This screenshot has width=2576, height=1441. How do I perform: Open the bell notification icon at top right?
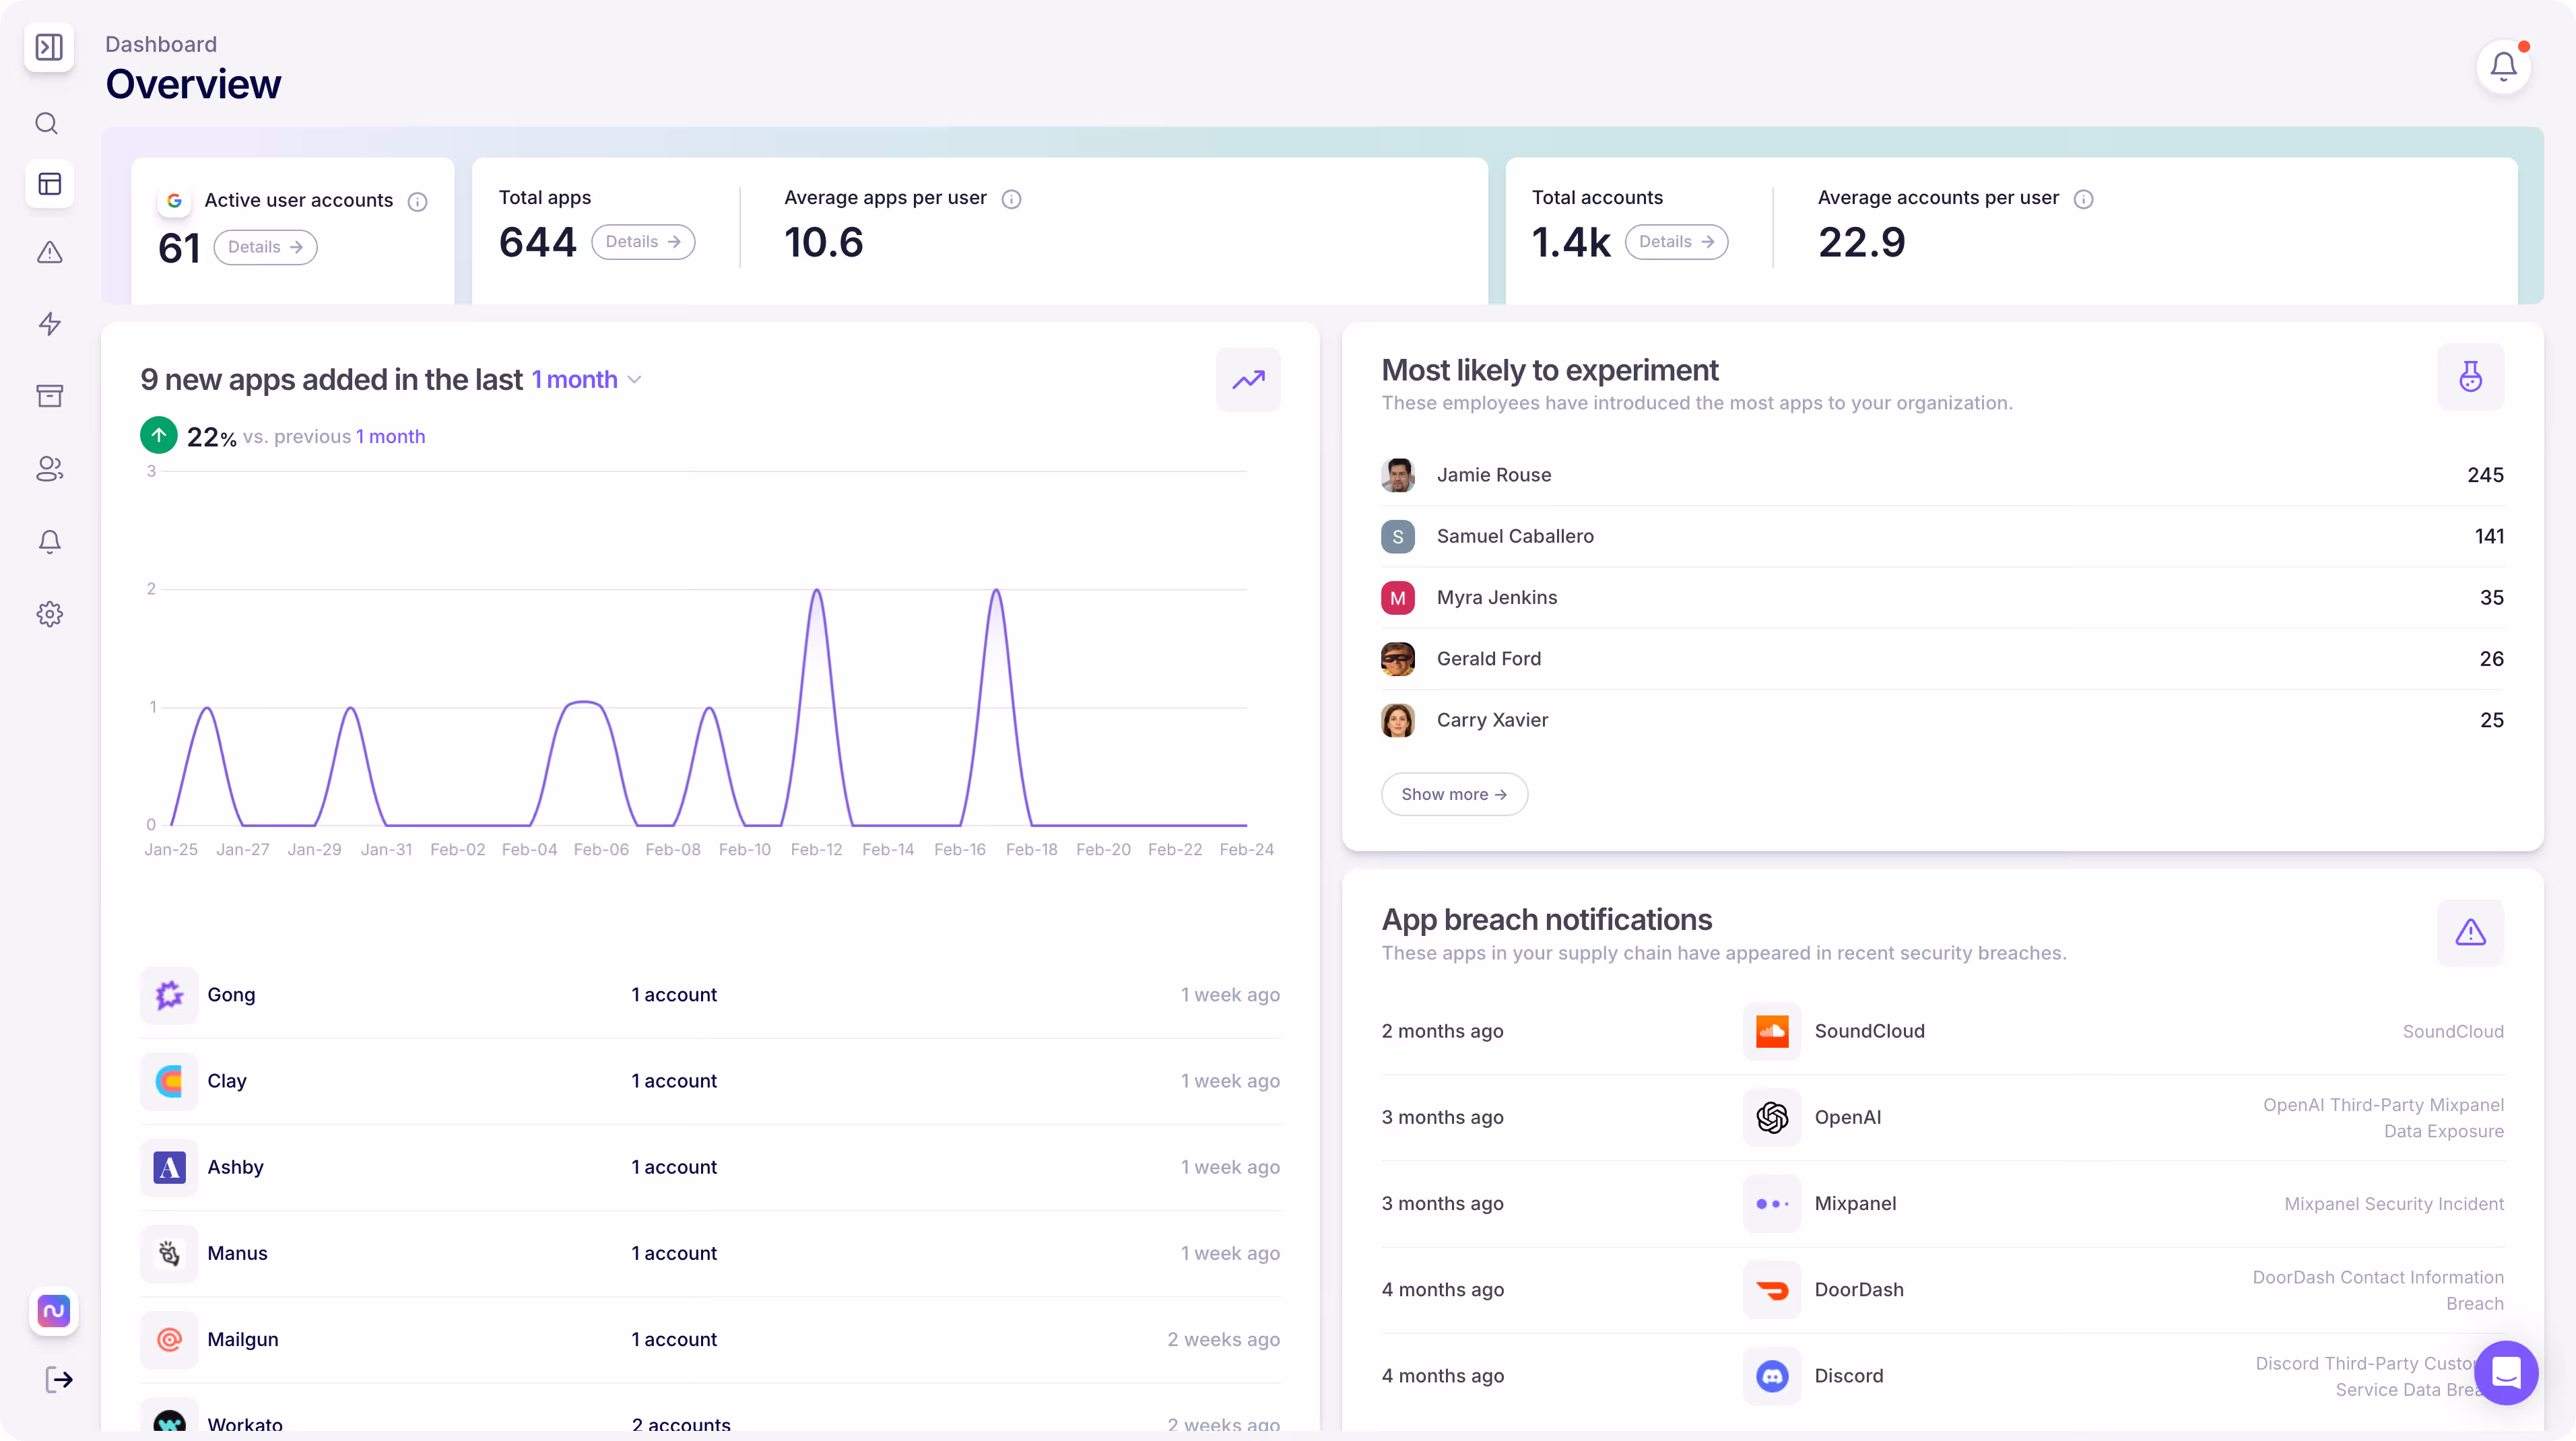[x=2503, y=66]
